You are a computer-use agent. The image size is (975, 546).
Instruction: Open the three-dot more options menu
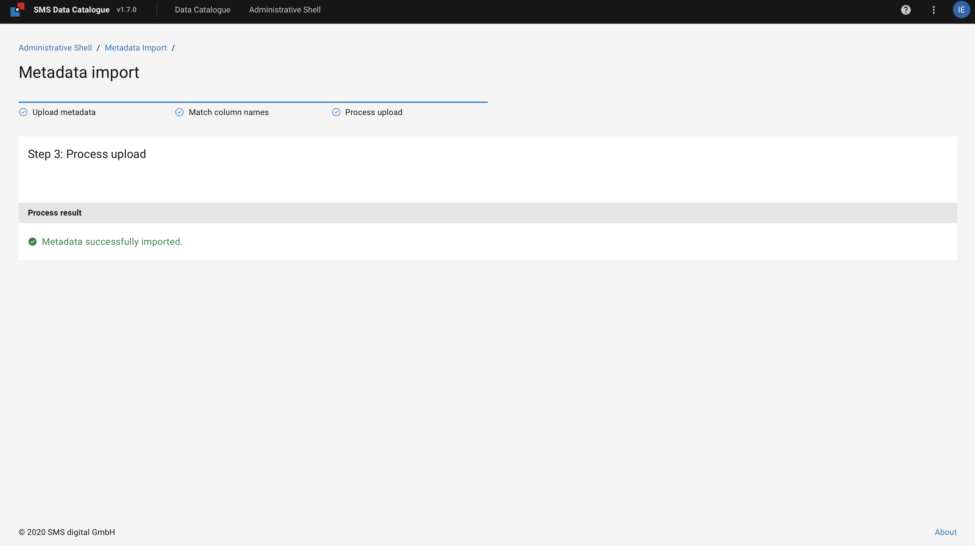click(933, 10)
